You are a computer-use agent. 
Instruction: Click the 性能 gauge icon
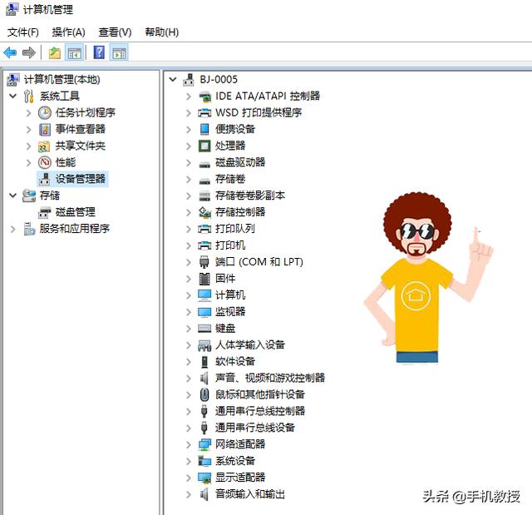pos(44,162)
